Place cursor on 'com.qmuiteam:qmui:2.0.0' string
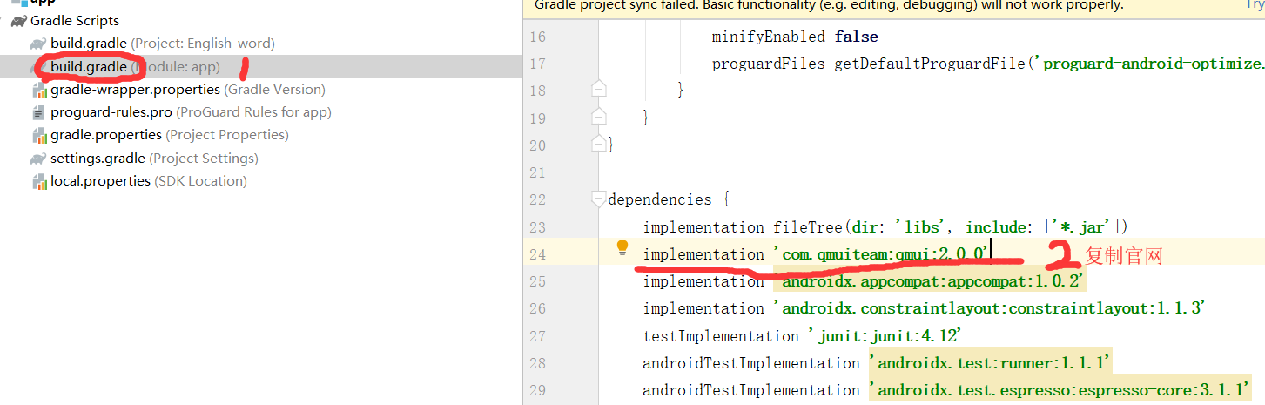 coord(882,253)
